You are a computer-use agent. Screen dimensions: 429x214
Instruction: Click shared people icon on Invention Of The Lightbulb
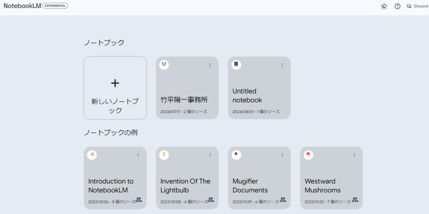(211, 200)
